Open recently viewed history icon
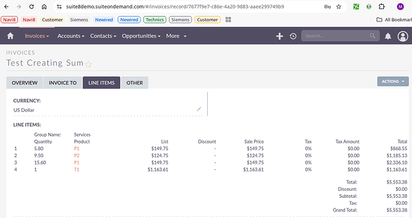412x218 pixels. [x=293, y=36]
